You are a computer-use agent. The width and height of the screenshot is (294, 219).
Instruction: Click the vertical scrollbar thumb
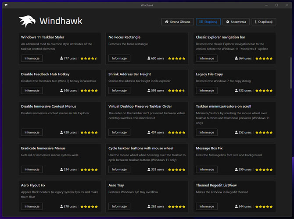(x=291, y=73)
